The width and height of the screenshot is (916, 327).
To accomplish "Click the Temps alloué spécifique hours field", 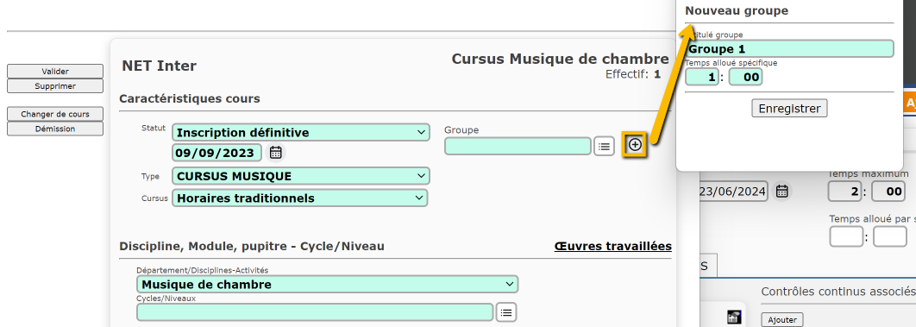I will 701,77.
